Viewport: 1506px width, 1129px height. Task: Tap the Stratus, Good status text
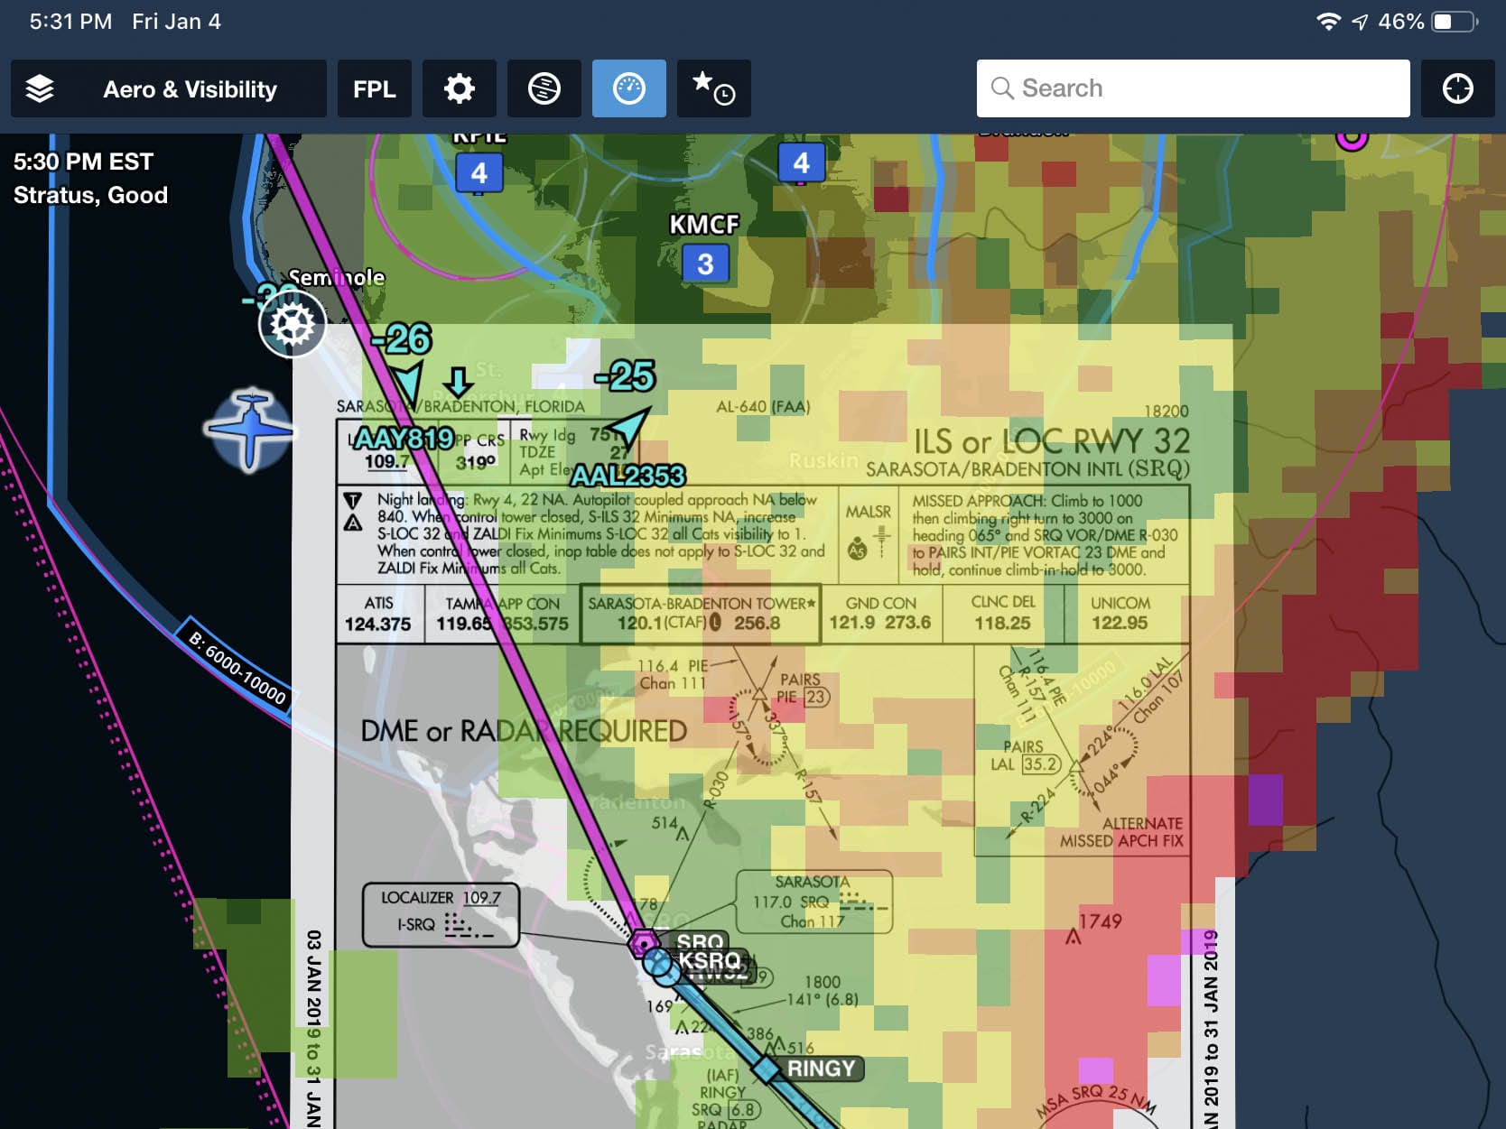[x=90, y=195]
